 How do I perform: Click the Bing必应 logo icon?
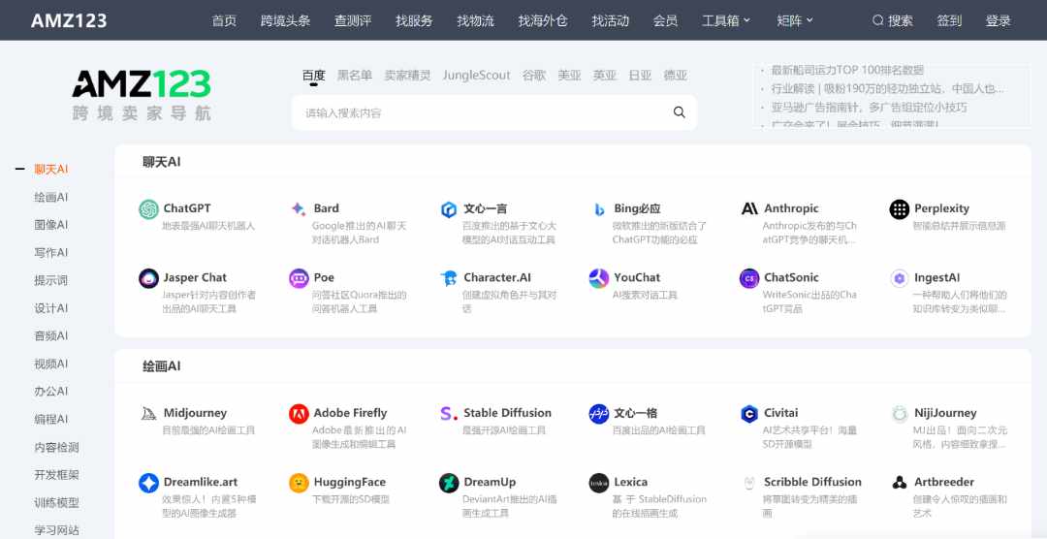point(599,209)
